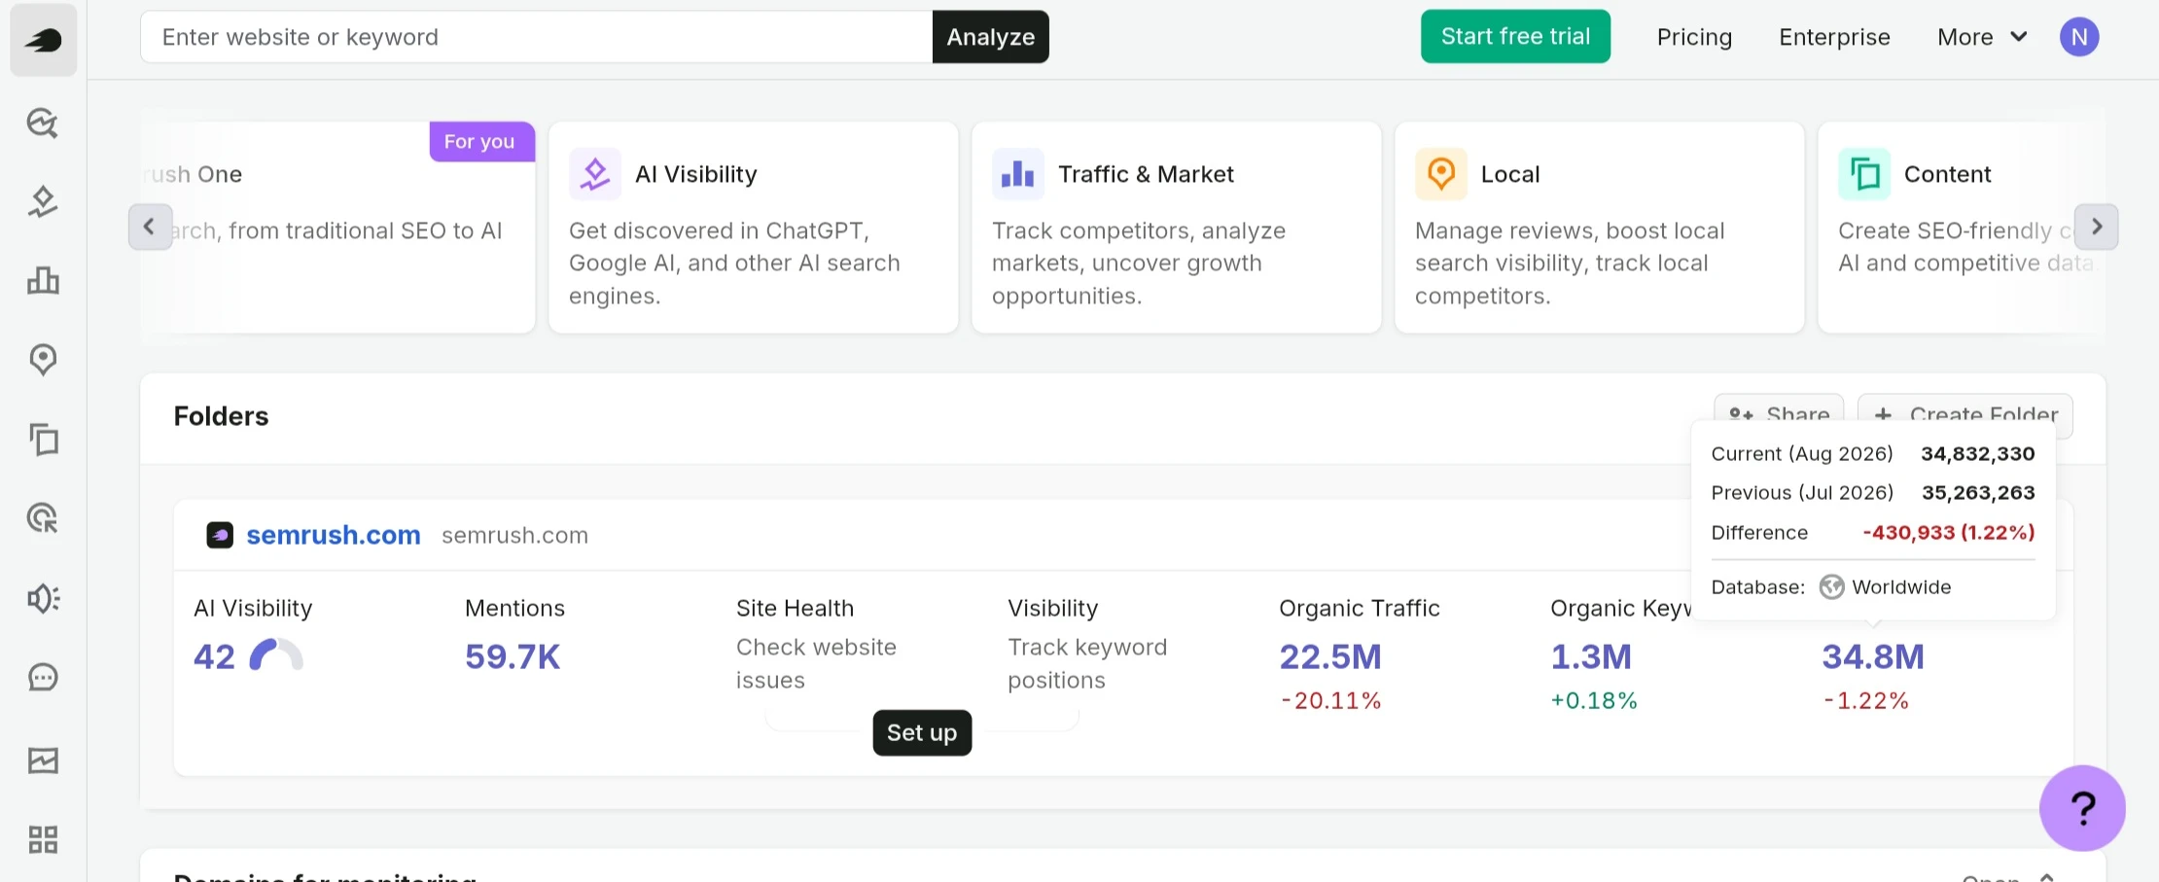The image size is (2159, 882).
Task: Click the Organic Traffic value 22.5M
Action: (1330, 656)
